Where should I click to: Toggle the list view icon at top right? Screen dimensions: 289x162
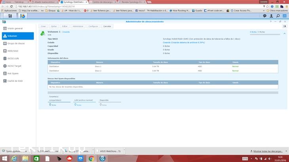coord(285,26)
